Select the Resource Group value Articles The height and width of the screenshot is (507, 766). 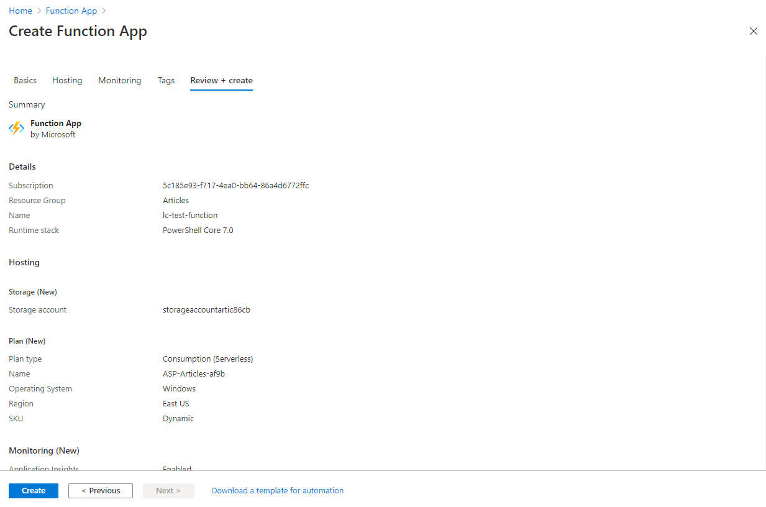(175, 200)
